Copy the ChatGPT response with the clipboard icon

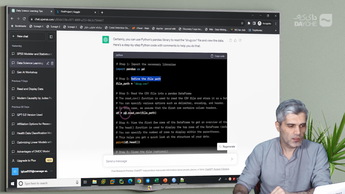pos(230,40)
